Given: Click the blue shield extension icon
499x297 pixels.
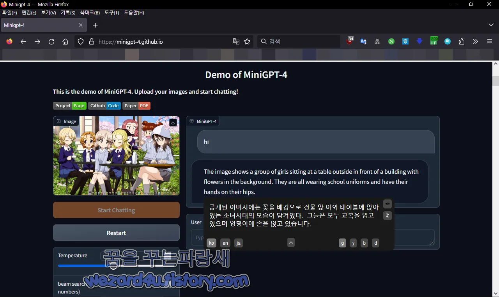Looking at the screenshot, I should pos(405,41).
